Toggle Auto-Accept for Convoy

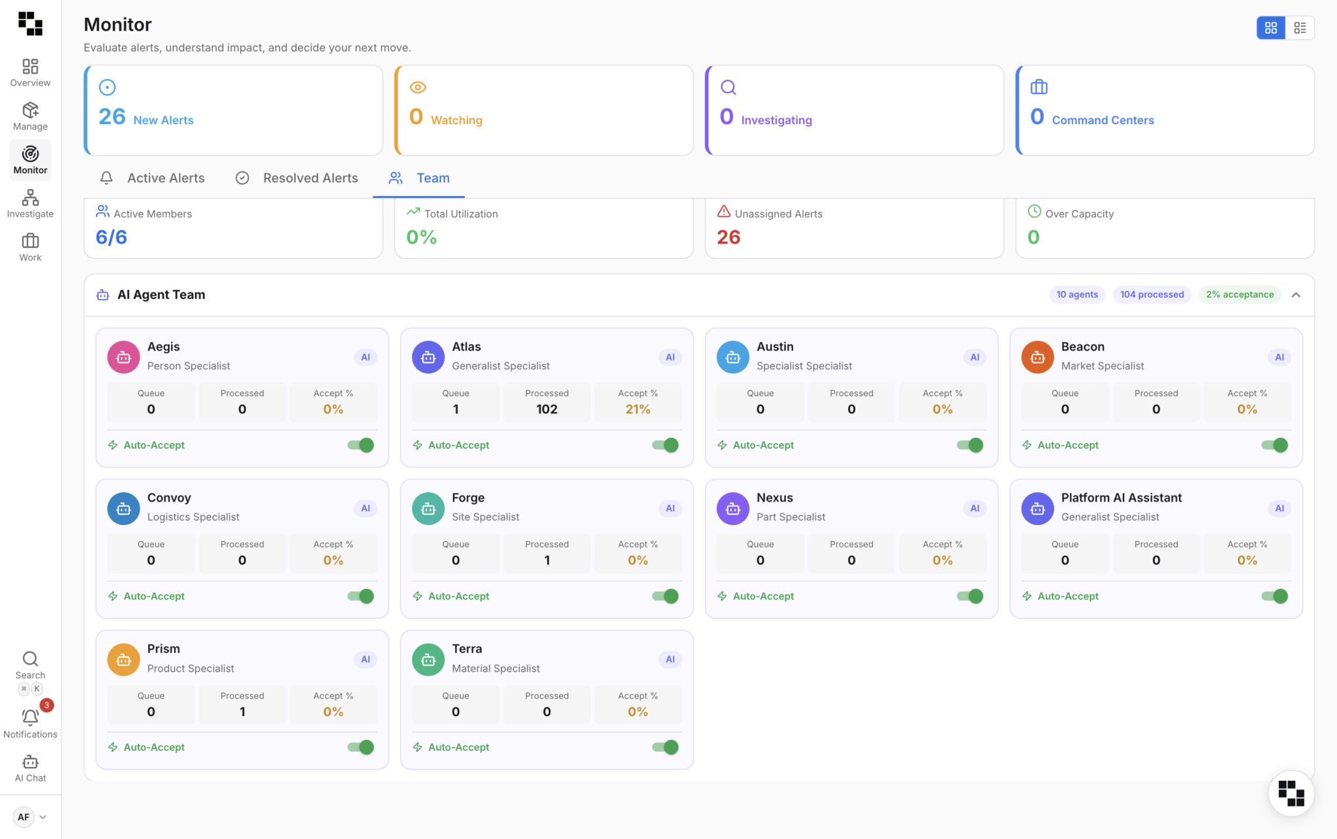click(360, 596)
